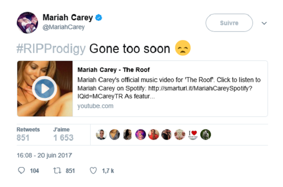Open the @MariahCarey handle link
Viewport: 283px width, 187px height.
(x=64, y=27)
